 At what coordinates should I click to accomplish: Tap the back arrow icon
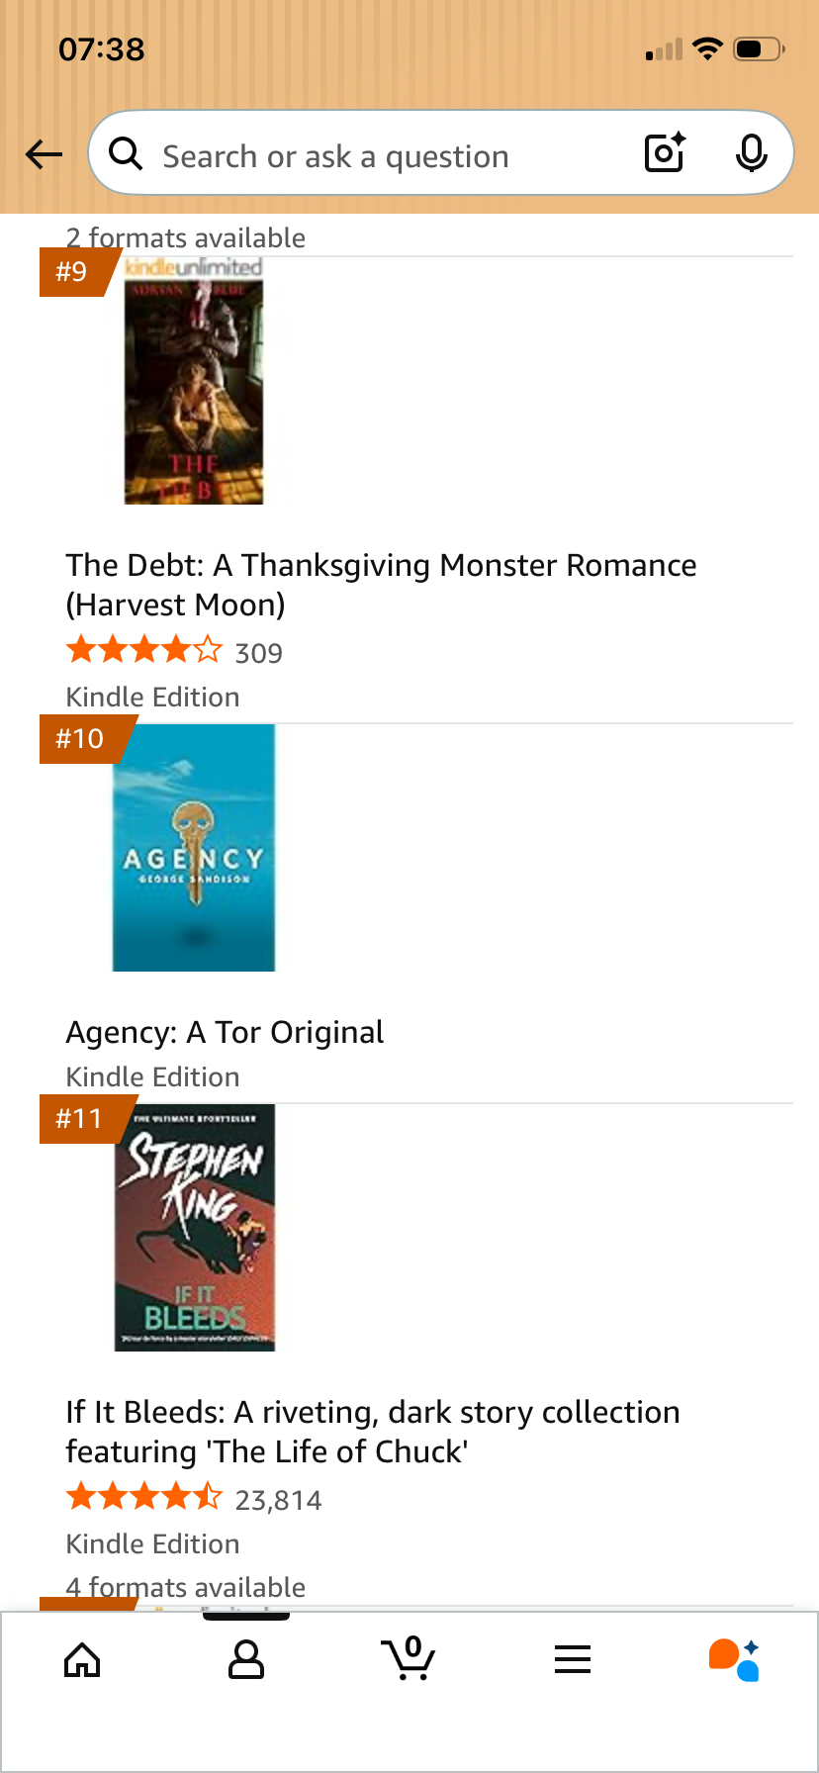pyautogui.click(x=44, y=154)
